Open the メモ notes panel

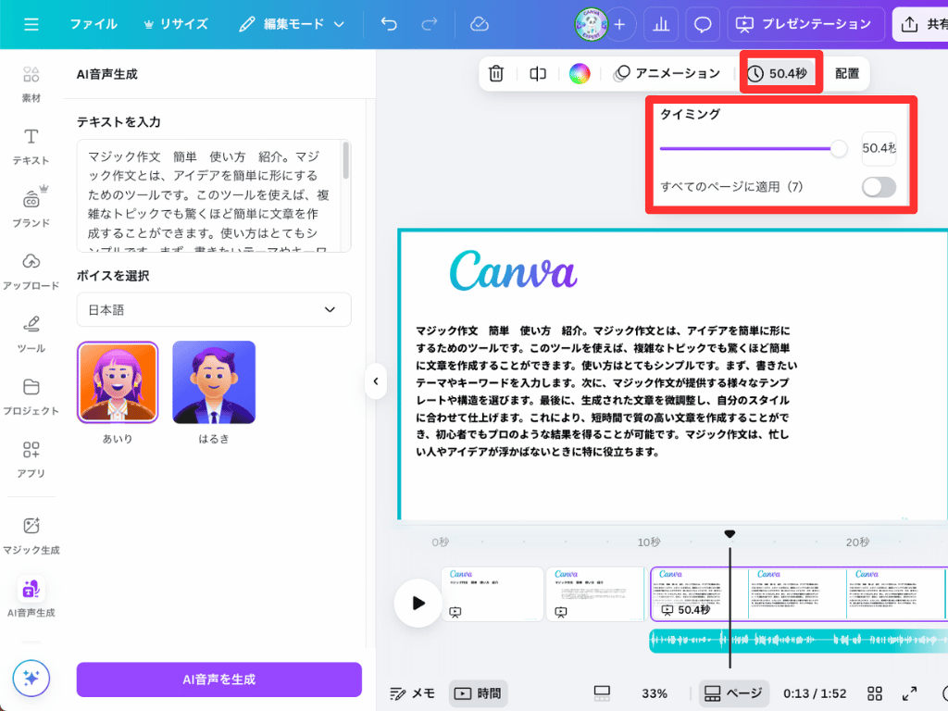coord(413,693)
